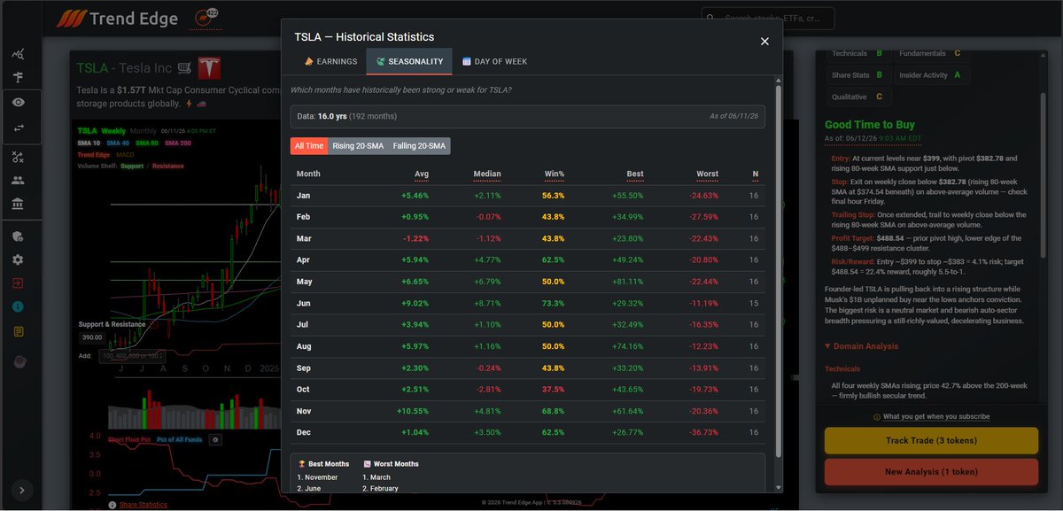Toggle the MACD indicator
Image resolution: width=1063 pixels, height=511 pixels.
(x=125, y=154)
